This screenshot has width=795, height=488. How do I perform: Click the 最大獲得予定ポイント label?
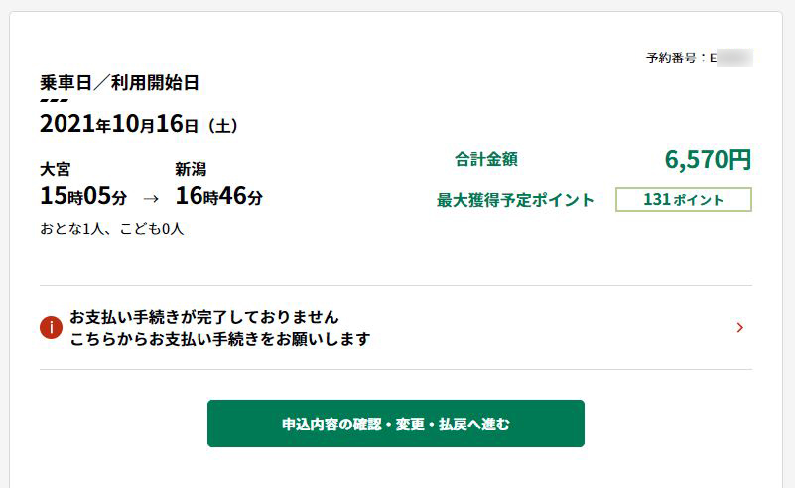click(515, 200)
